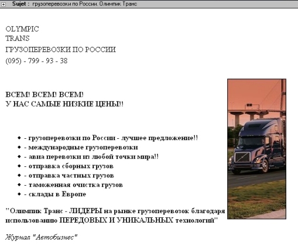Click bullet авиа перевозки из любой точки мира
The height and width of the screenshot is (246, 298).
(x=91, y=156)
